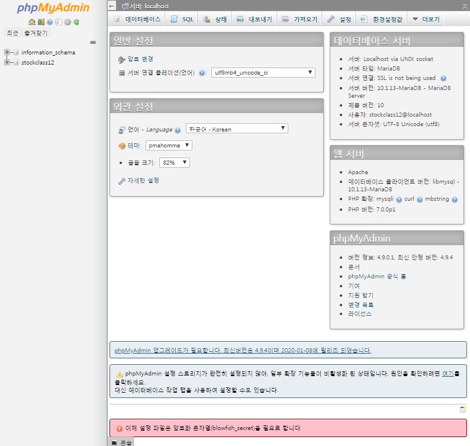
Task: Click the help icon beside mbstring
Action: point(455,200)
